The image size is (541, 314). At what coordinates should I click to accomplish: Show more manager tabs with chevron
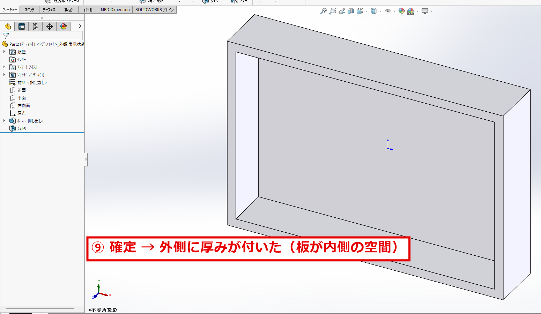[x=80, y=27]
